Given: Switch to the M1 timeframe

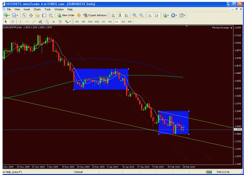Looking at the screenshot, I should (77, 22).
